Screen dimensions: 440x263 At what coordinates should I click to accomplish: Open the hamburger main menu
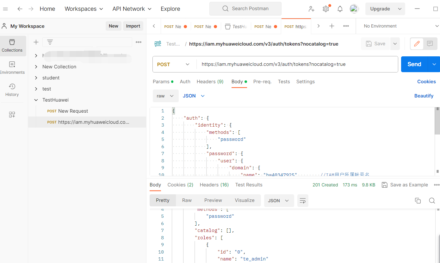[x=5, y=9]
